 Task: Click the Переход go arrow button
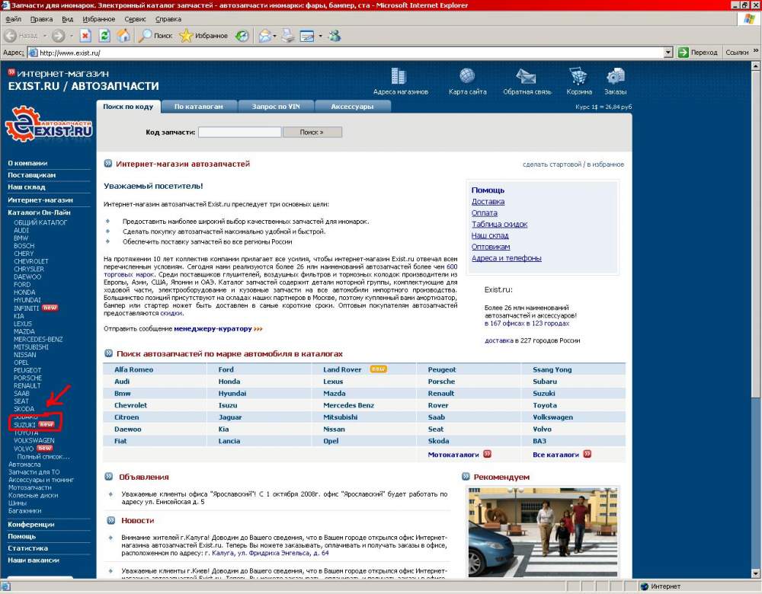tap(698, 53)
